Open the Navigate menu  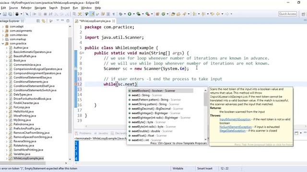[40, 8]
